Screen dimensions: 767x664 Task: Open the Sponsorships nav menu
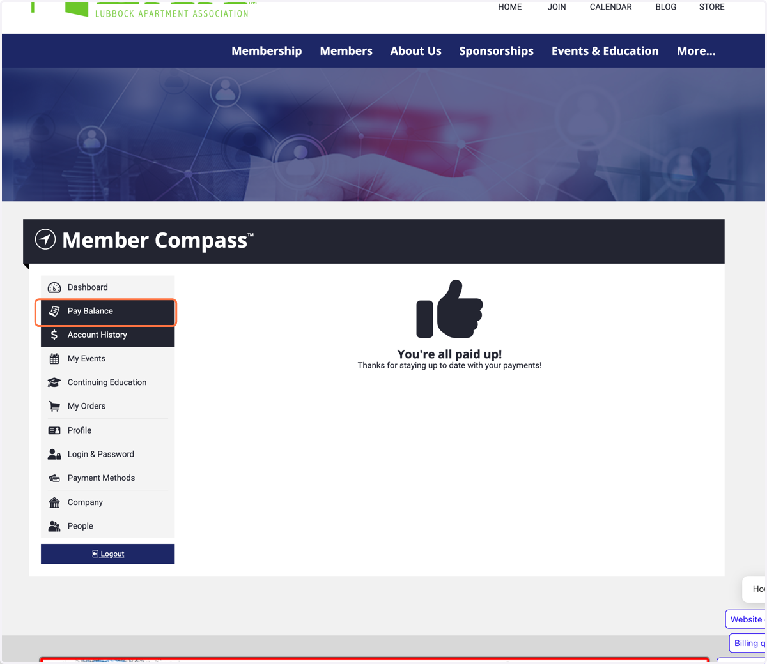pos(496,51)
